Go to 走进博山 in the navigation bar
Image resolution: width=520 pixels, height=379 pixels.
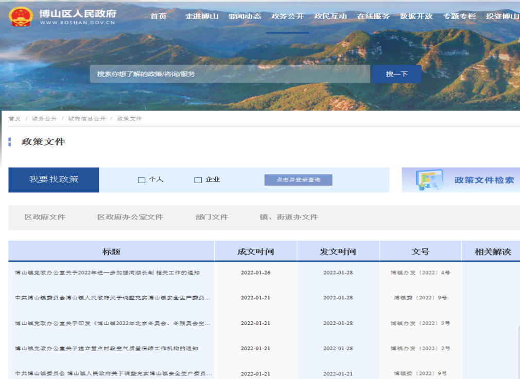point(202,16)
